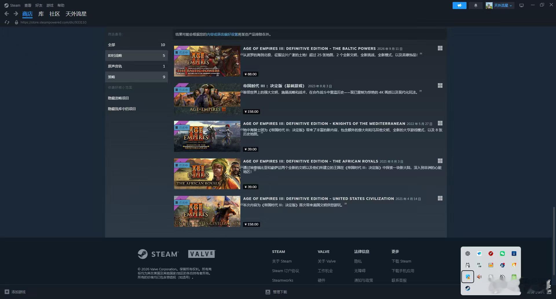Click 添加游戏 in the bottom bar
Viewport: 556px width, 299px height.
[x=19, y=292]
